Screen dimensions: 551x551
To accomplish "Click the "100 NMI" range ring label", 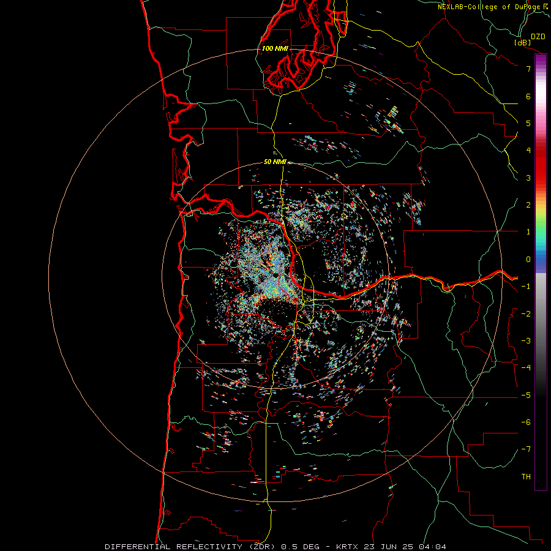I will (275, 48).
